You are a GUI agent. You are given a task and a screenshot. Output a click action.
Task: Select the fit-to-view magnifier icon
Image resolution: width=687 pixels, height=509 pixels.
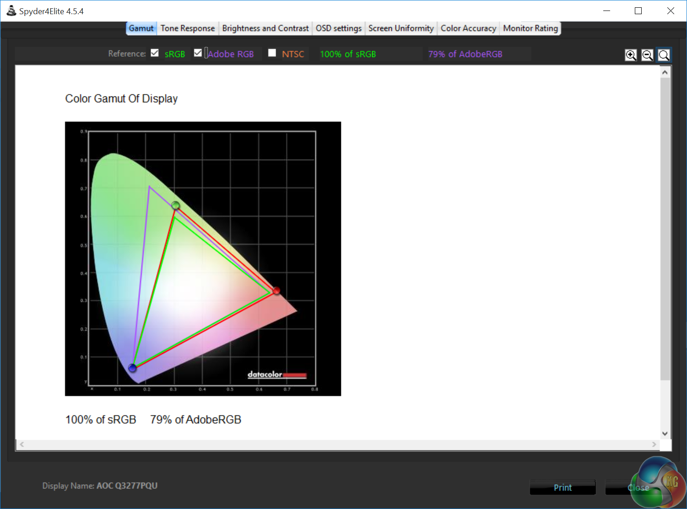pos(664,55)
